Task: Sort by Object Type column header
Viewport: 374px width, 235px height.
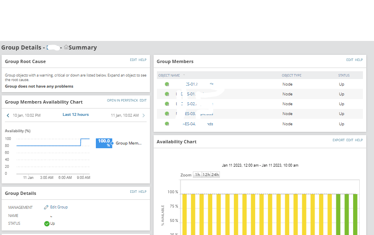Action: coord(292,75)
